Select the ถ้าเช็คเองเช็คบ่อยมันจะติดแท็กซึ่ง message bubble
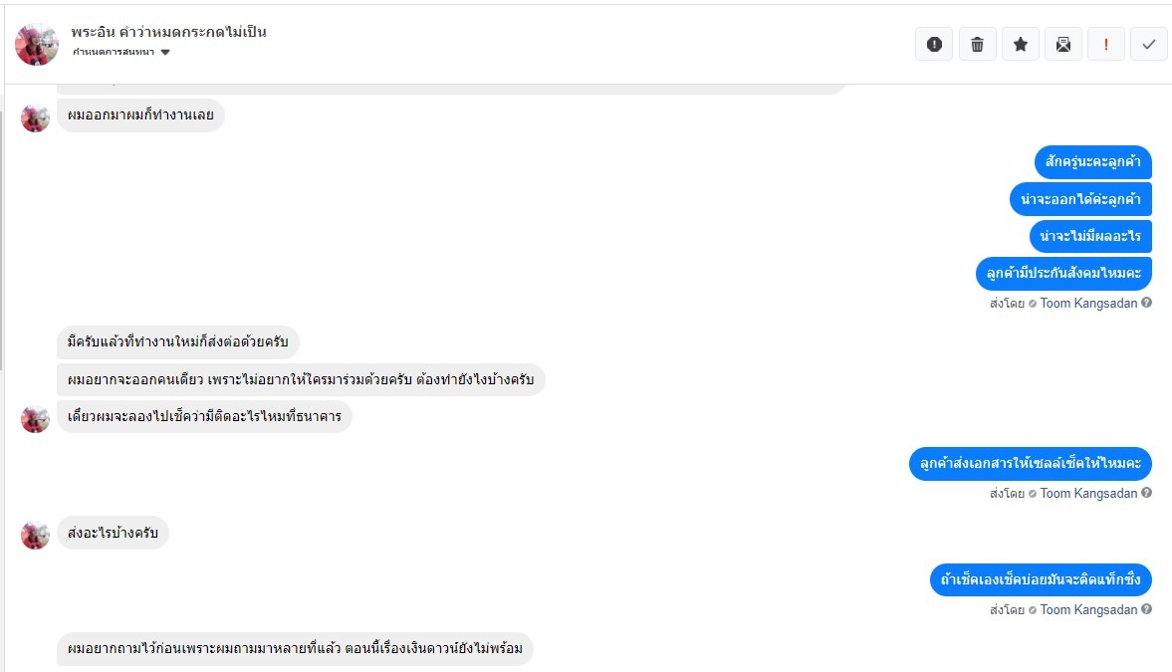The image size is (1172, 672). tap(1041, 579)
